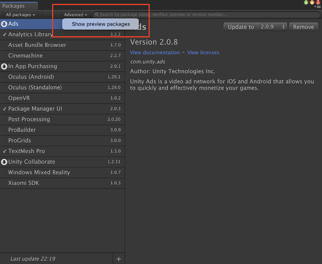Open the All packages dropdown
322x264 pixels.
20,15
